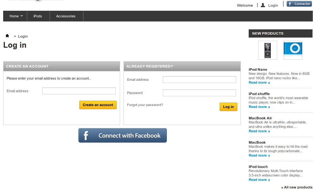Image resolution: width=316 pixels, height=191 pixels.
Task: Click the iPod Nano description text
Action: point(279,76)
